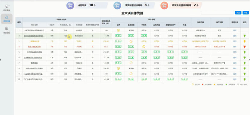Click row 10 green status bulb
Viewport: 250px width, 115px height.
tap(245, 79)
